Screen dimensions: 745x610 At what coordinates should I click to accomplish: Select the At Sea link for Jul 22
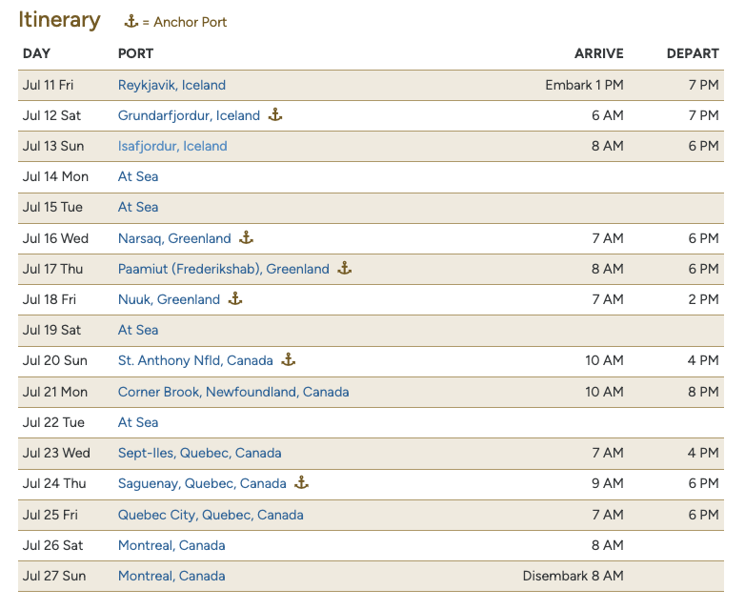pyautogui.click(x=138, y=422)
